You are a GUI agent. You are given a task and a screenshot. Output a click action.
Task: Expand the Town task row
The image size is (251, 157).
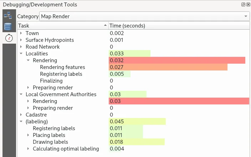(21, 33)
